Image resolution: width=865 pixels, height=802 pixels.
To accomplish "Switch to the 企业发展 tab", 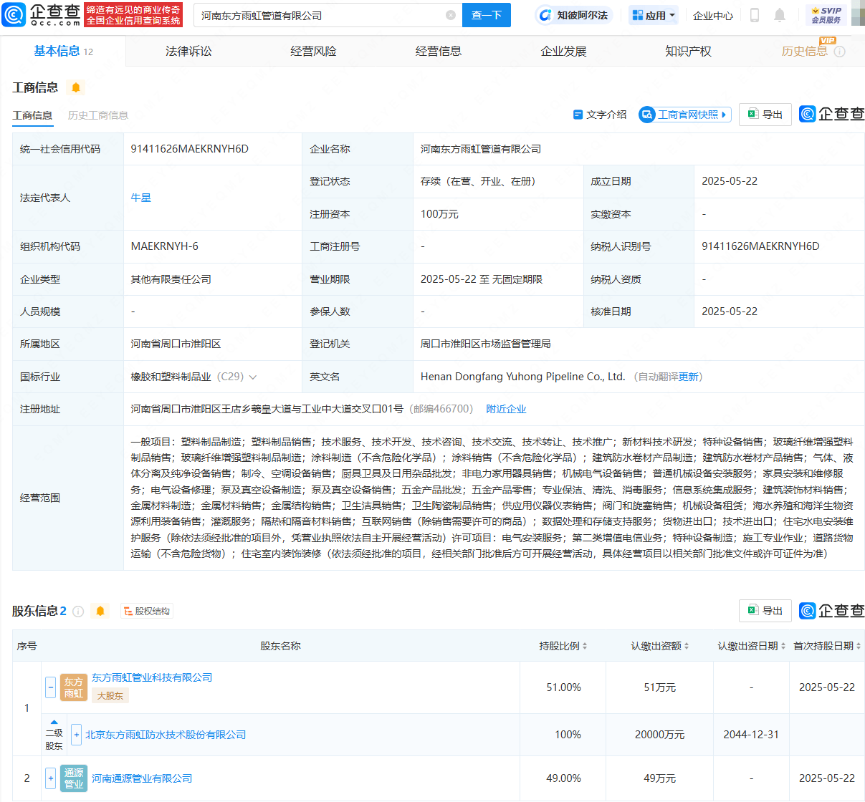I will 563,52.
